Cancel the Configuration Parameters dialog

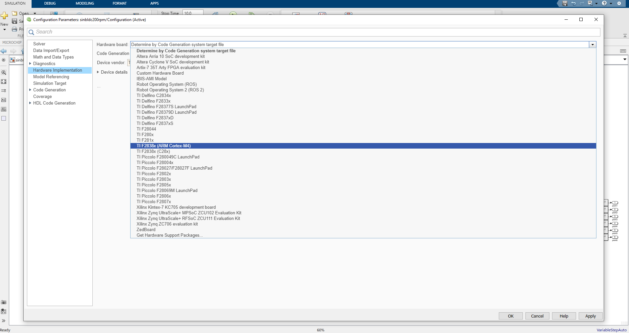pyautogui.click(x=537, y=316)
